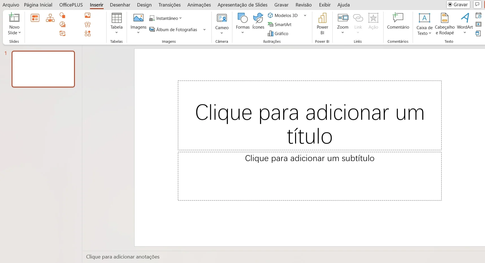This screenshot has height=263, width=485.
Task: Expand the Tabela dropdown arrow
Action: click(x=116, y=33)
